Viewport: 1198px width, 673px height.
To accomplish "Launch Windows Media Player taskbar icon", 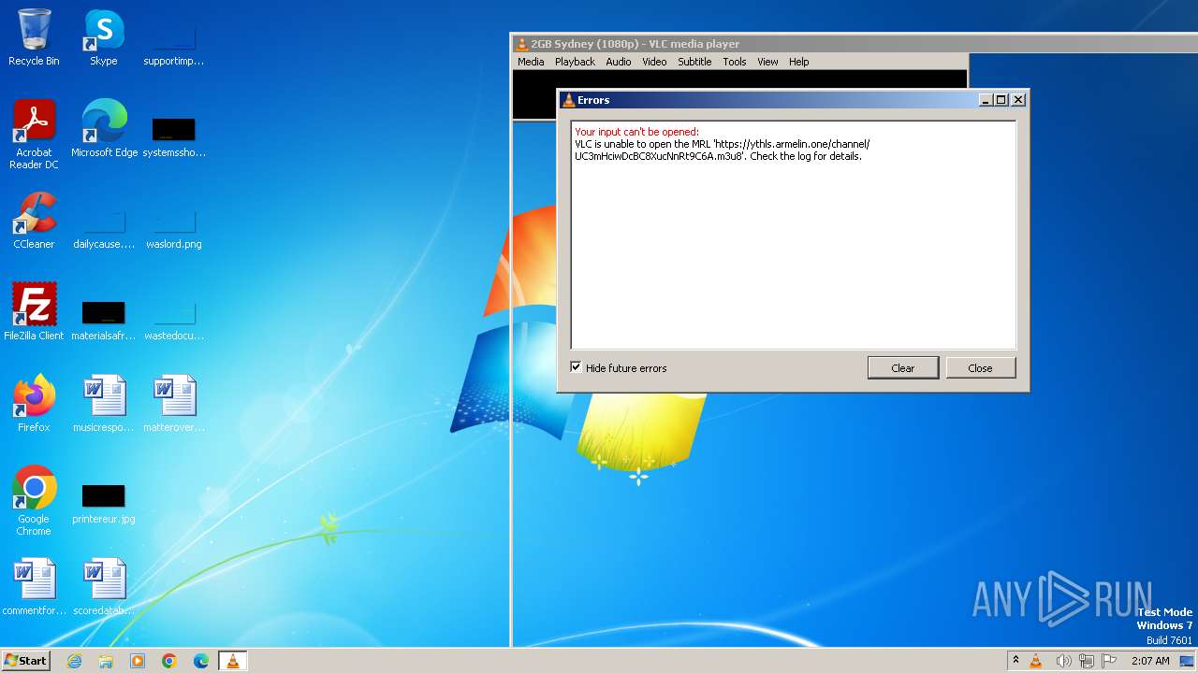I will click(138, 661).
